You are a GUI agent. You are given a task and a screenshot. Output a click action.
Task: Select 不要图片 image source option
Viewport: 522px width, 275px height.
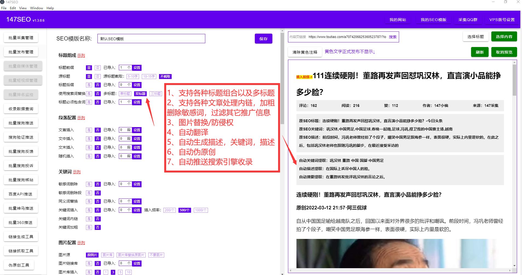click(x=156, y=255)
